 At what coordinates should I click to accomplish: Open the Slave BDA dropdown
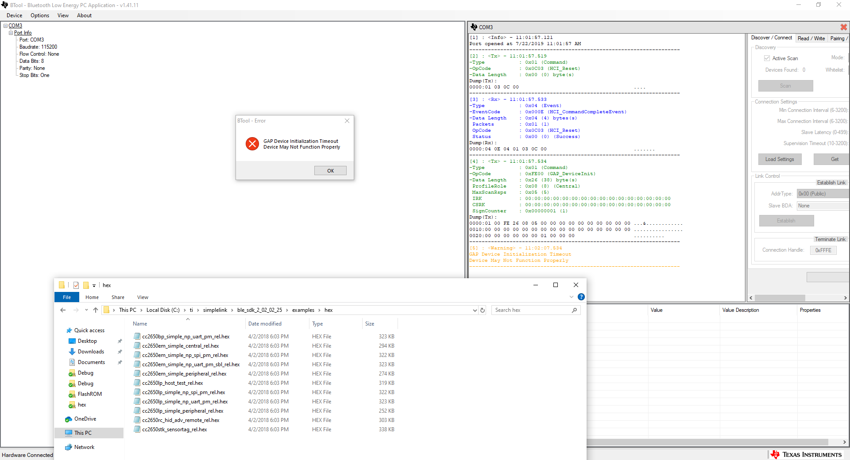click(823, 206)
